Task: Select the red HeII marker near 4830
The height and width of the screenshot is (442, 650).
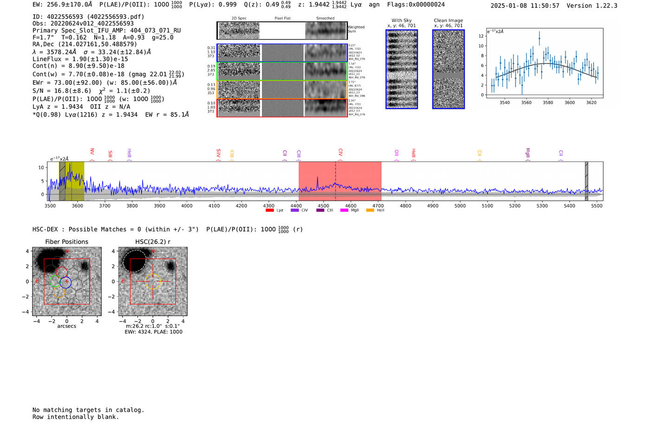Action: [413, 154]
